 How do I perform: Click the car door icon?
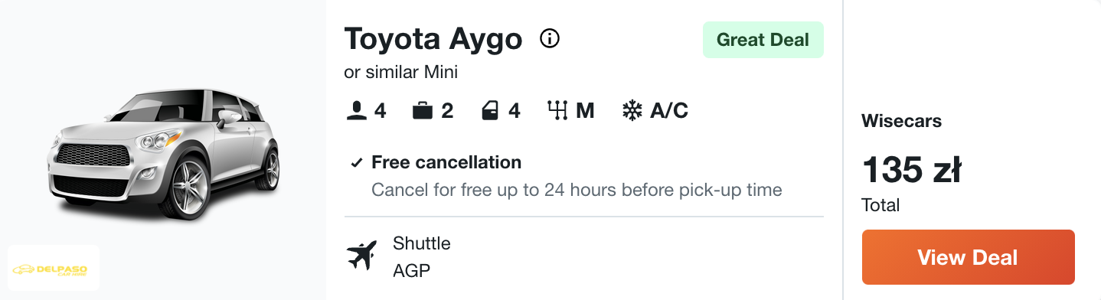click(x=490, y=112)
